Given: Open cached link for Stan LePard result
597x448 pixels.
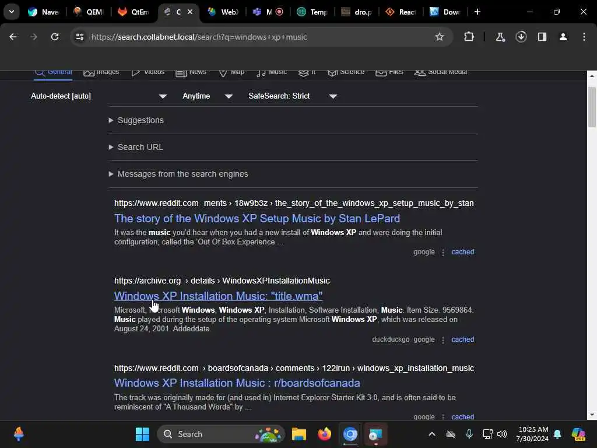Looking at the screenshot, I should (x=462, y=252).
